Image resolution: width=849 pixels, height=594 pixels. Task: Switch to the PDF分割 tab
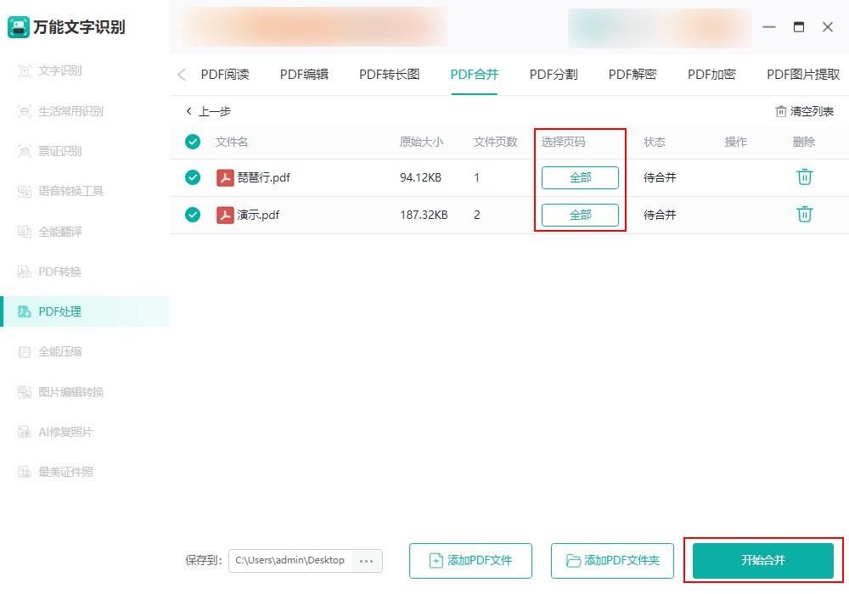[554, 75]
